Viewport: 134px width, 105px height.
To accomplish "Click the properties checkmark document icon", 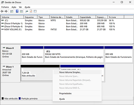I will (x=31, y=11).
